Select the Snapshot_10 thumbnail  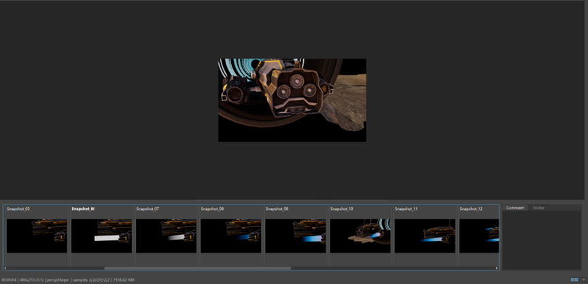[360, 236]
